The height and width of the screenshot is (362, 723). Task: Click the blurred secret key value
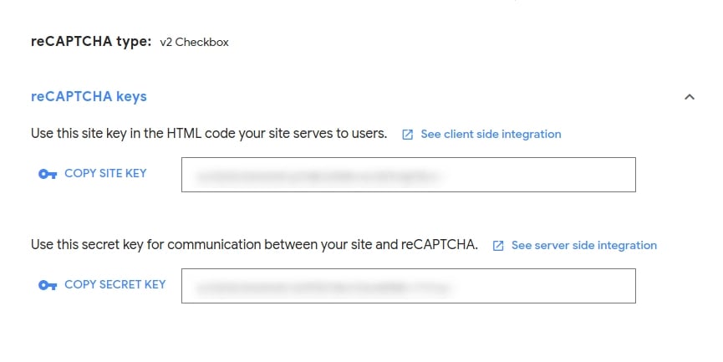(x=323, y=287)
